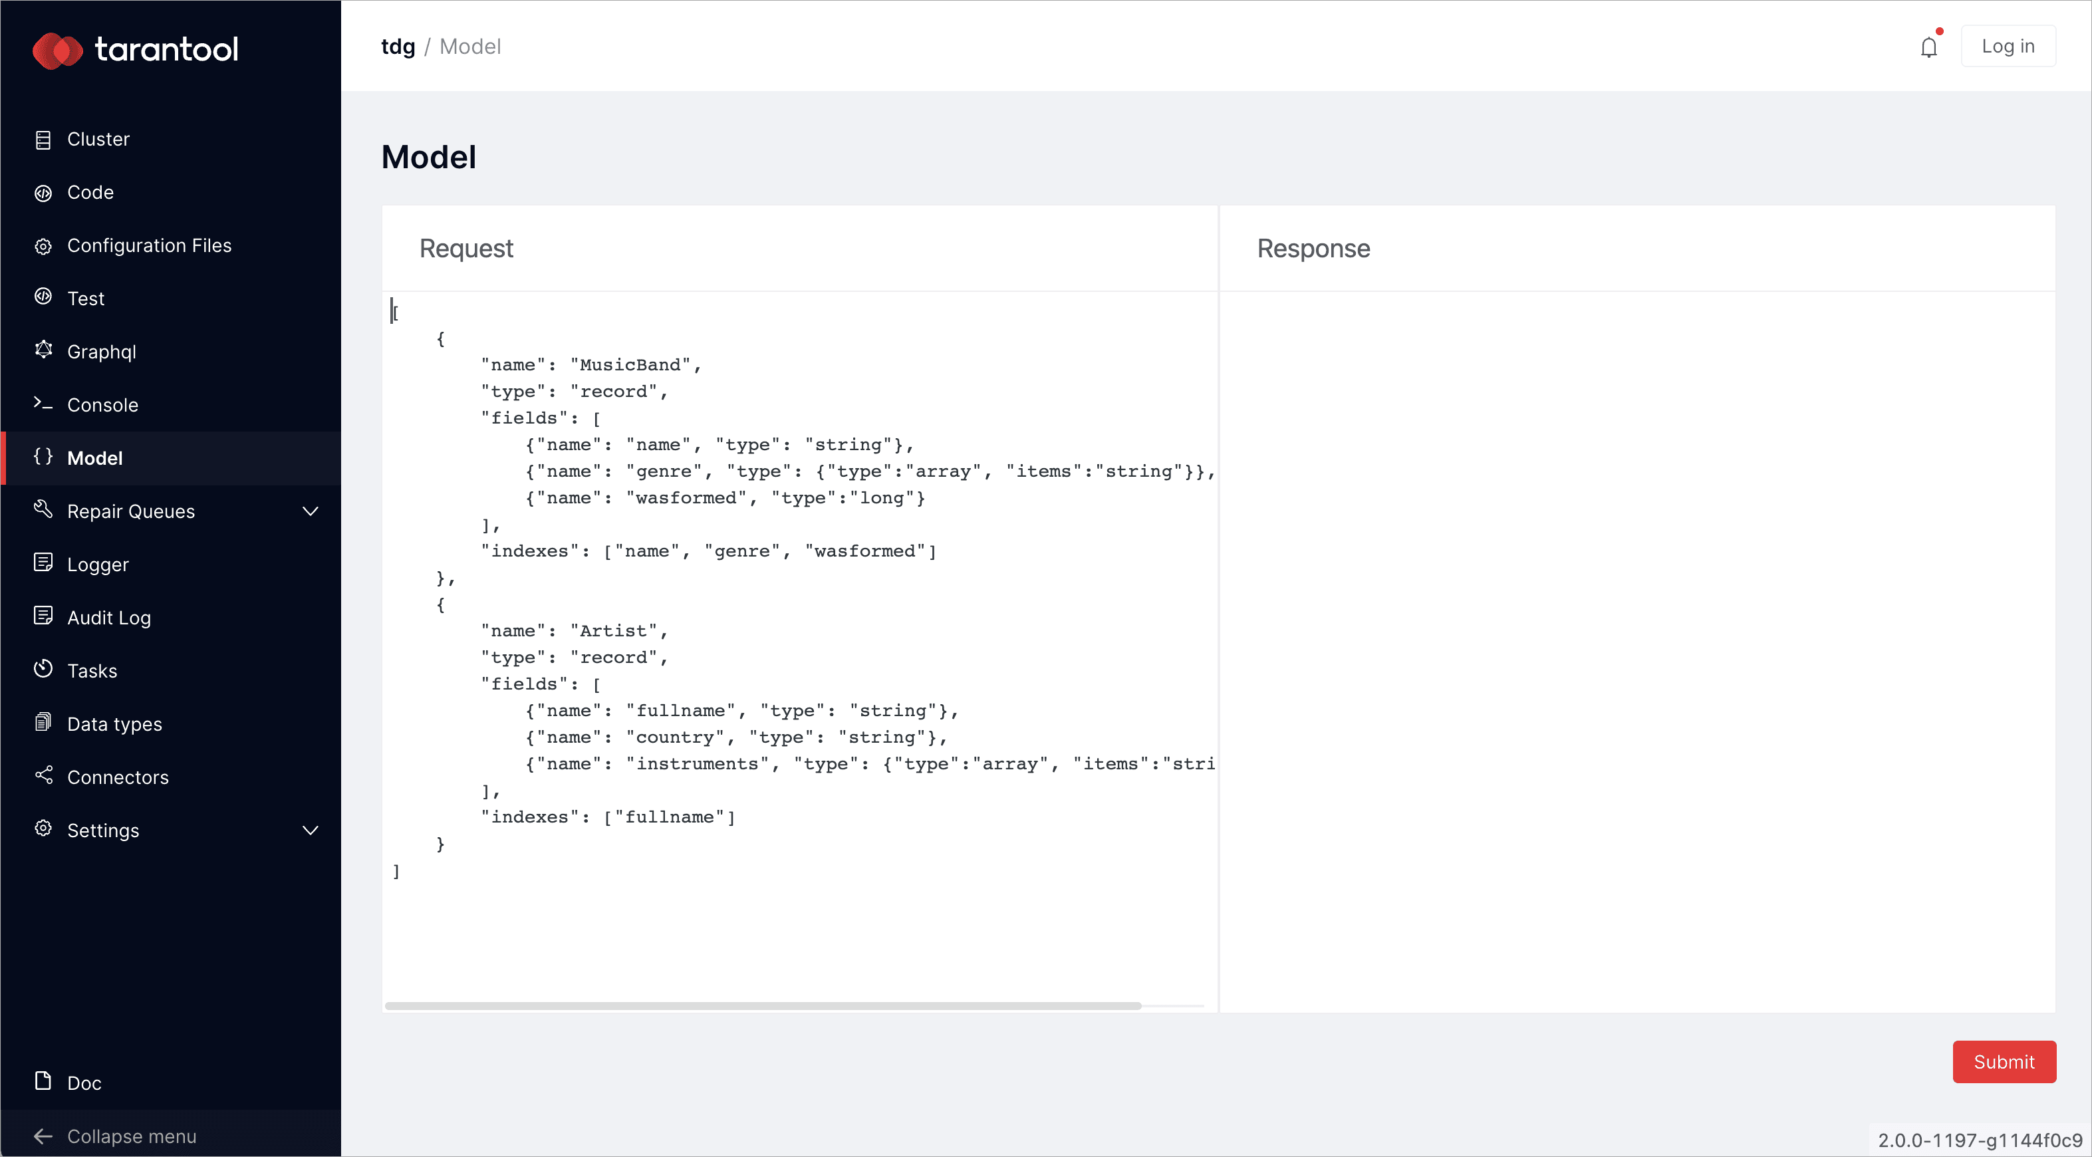
Task: Open the Graphql page
Action: [x=170, y=352]
